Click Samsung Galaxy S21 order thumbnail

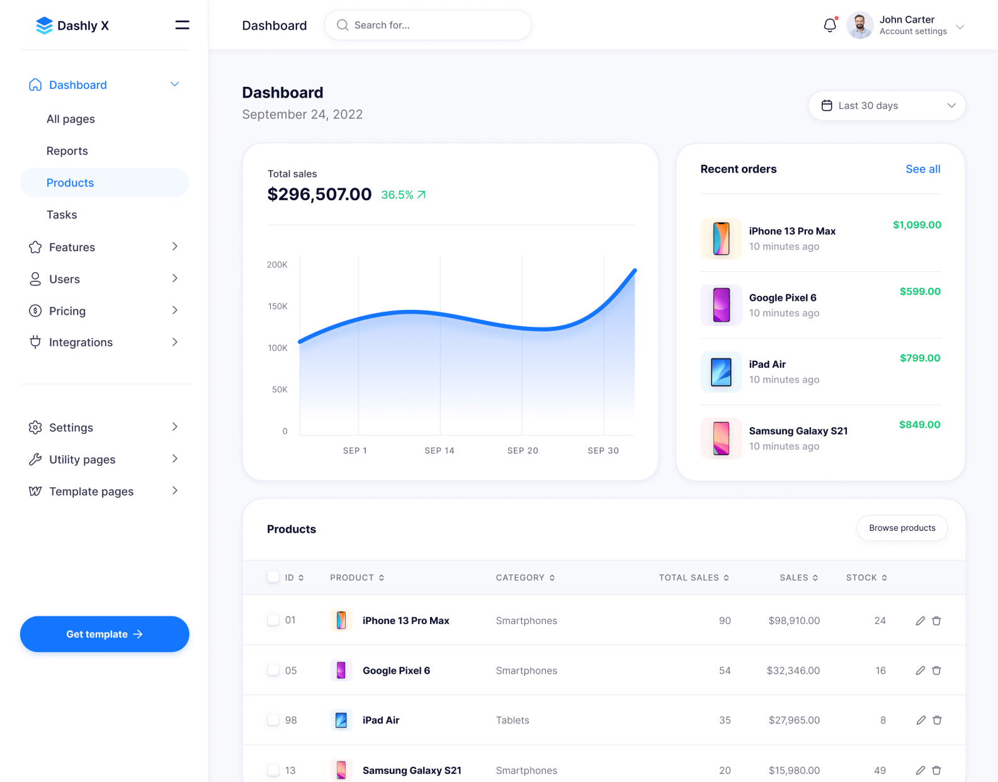click(x=721, y=438)
